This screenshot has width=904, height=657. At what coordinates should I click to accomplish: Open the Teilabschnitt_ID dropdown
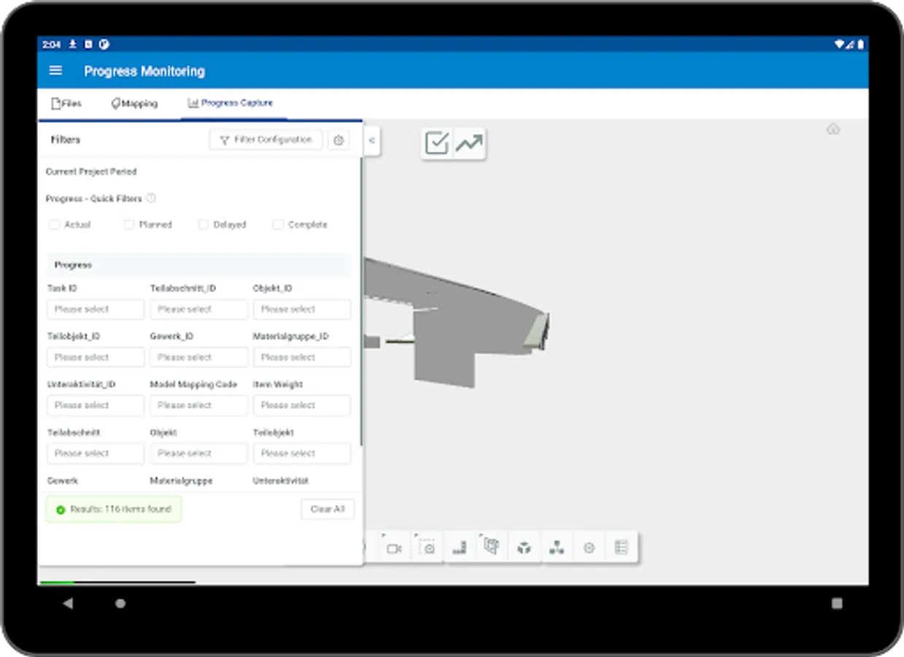click(198, 310)
